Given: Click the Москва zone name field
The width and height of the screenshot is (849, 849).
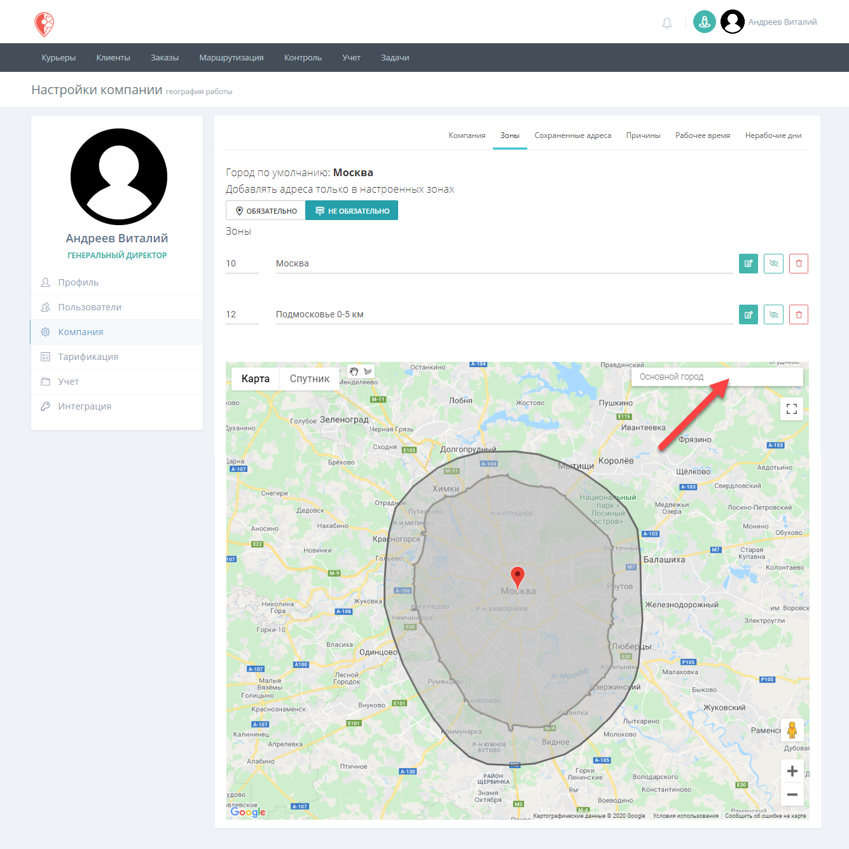Looking at the screenshot, I should (504, 263).
